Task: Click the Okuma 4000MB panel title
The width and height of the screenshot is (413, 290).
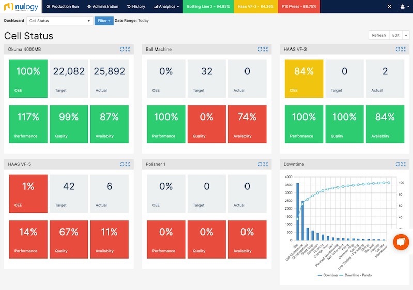Action: coord(24,49)
